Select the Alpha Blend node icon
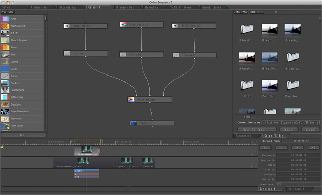The height and width of the screenshot is (195, 322). 5,26
